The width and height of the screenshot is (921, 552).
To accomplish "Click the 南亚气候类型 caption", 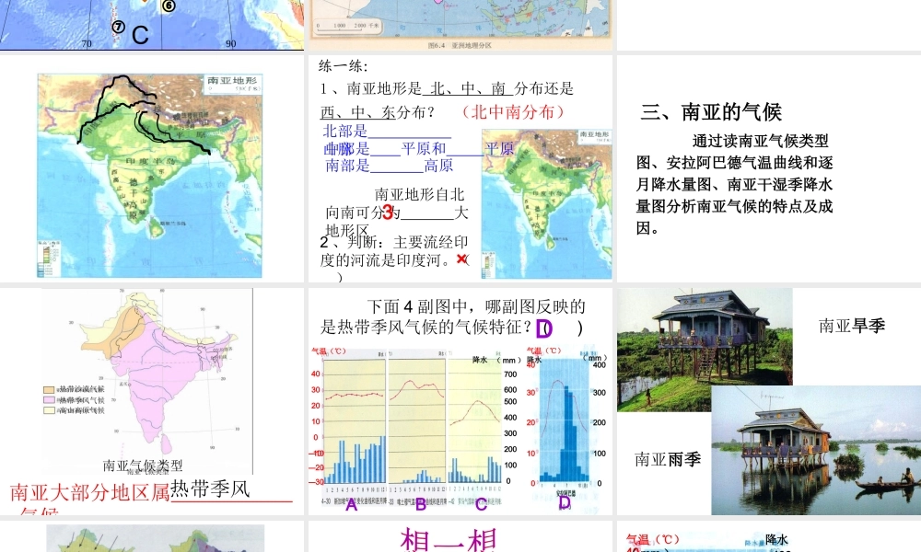I will coord(143,466).
